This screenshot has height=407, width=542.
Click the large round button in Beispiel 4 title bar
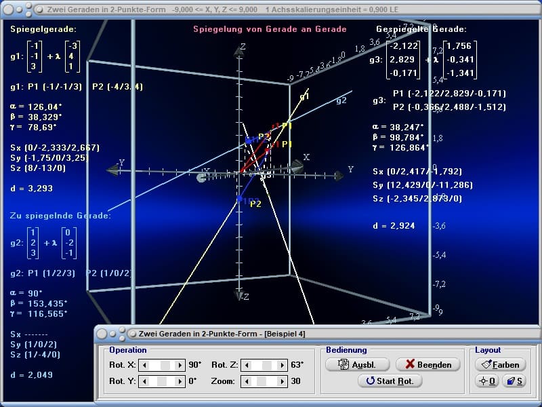point(102,334)
